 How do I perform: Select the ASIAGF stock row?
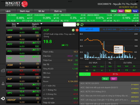(23, 100)
